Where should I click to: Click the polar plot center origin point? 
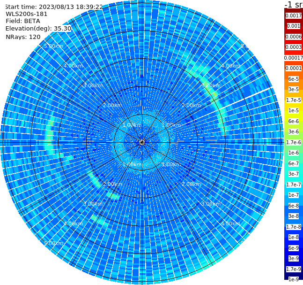(x=142, y=142)
